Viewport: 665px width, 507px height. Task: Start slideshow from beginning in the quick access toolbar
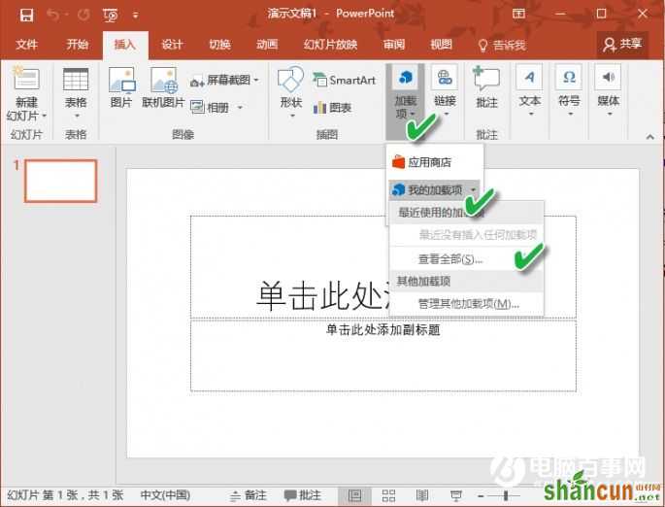click(111, 16)
